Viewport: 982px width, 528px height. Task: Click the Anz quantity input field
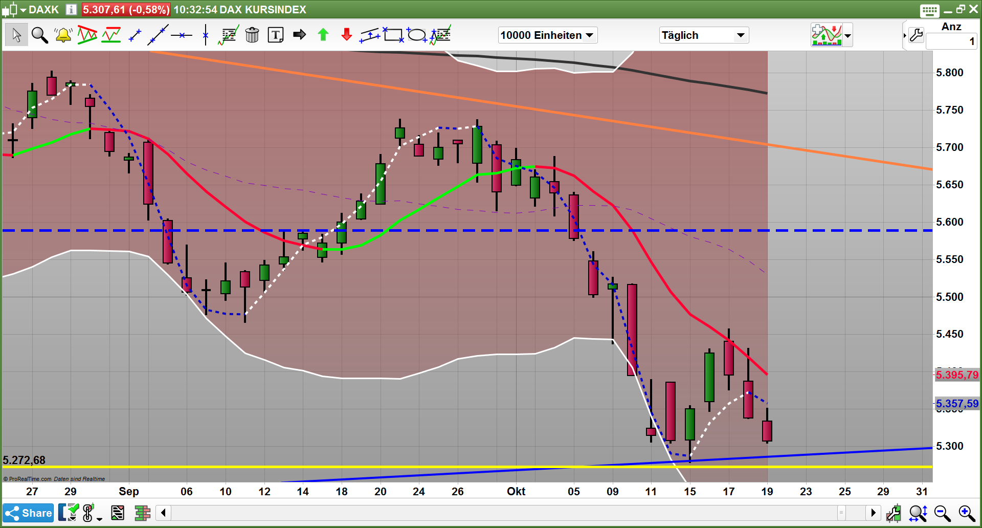pyautogui.click(x=951, y=41)
